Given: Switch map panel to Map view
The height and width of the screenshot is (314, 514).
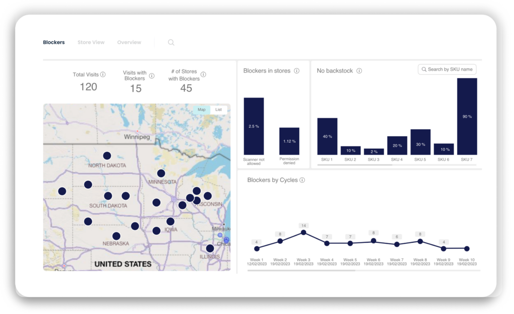Looking at the screenshot, I should tap(201, 110).
